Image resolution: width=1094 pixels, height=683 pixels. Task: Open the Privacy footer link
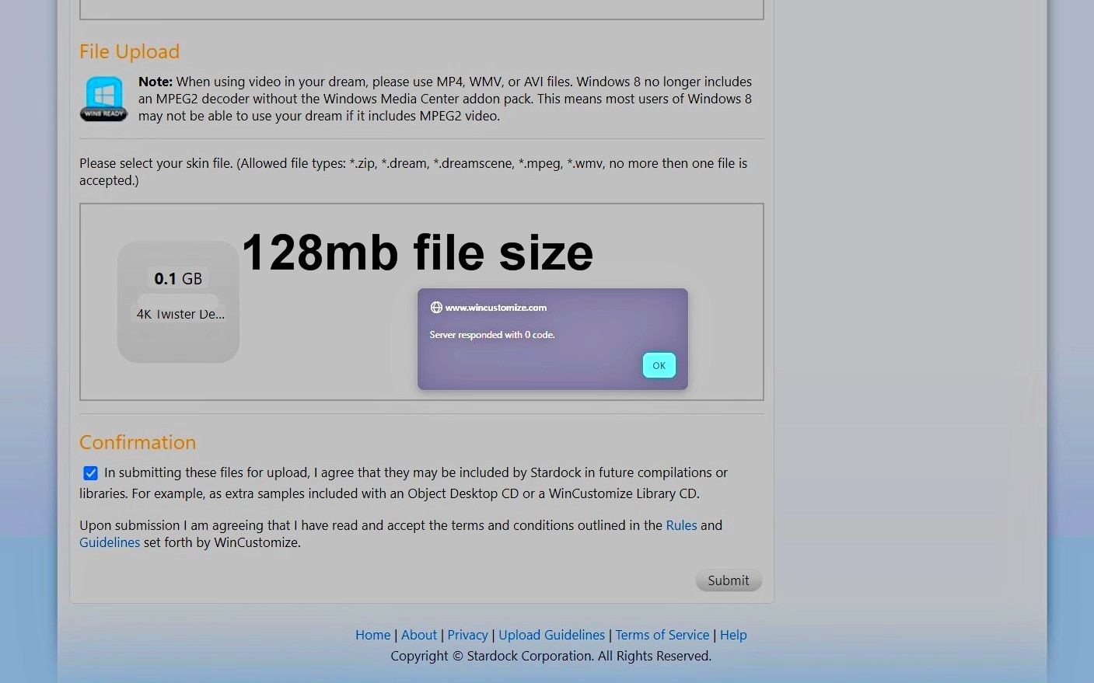tap(467, 635)
